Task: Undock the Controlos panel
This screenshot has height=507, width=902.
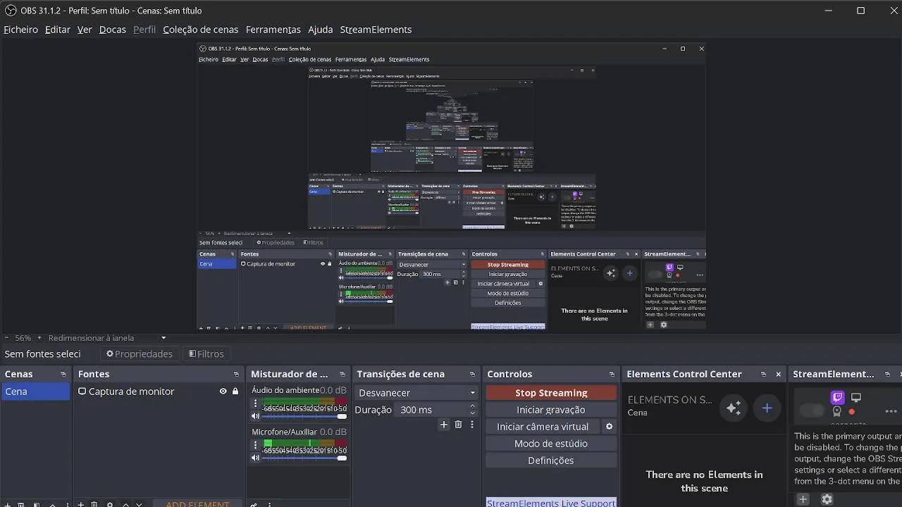Action: [612, 375]
